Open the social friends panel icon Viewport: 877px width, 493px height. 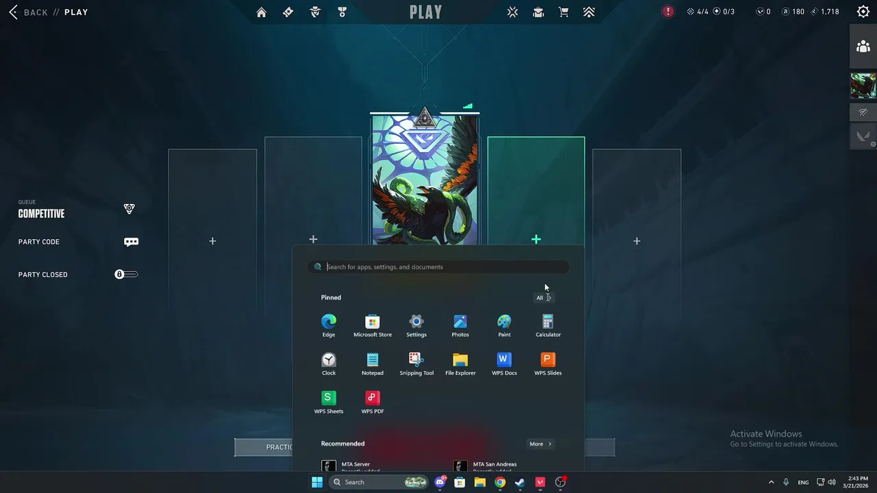point(863,47)
